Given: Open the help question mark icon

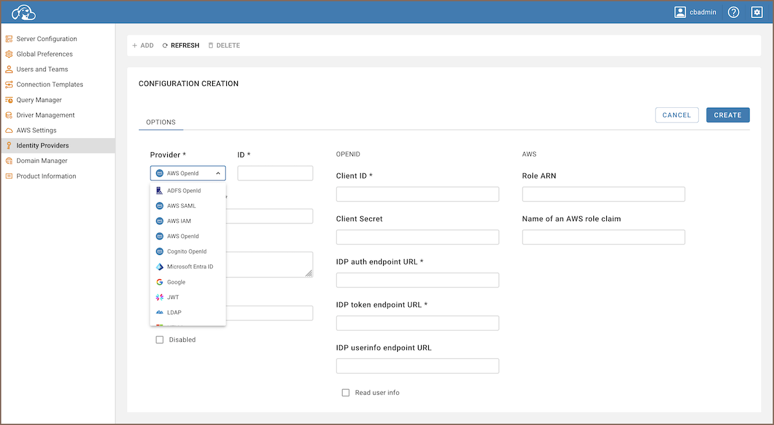Looking at the screenshot, I should (x=733, y=12).
